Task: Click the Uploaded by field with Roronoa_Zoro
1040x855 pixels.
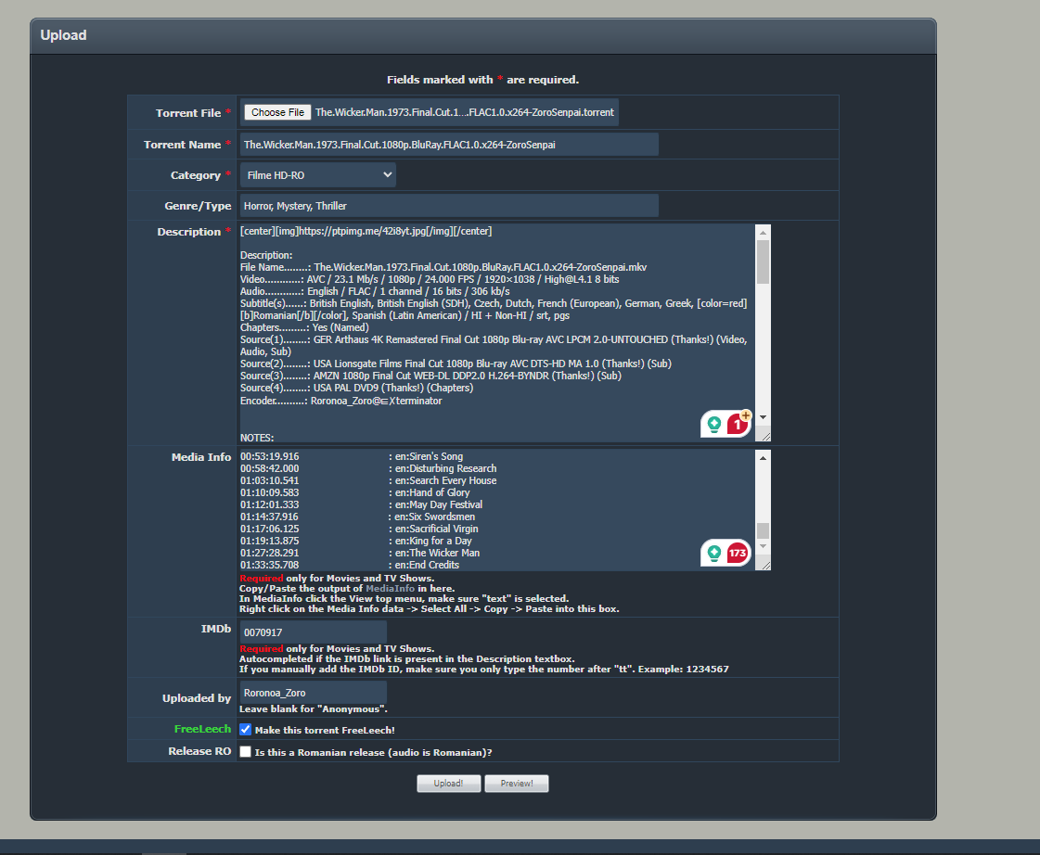Action: [x=313, y=693]
